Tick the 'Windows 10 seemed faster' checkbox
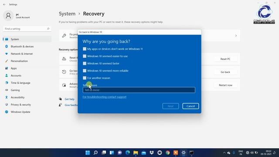Viewport: 279px width, 157px height. point(85,63)
